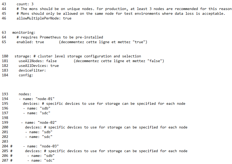Click the "config:" key on line 184
Image resolution: width=232 pixels, height=164 pixels.
(26, 75)
